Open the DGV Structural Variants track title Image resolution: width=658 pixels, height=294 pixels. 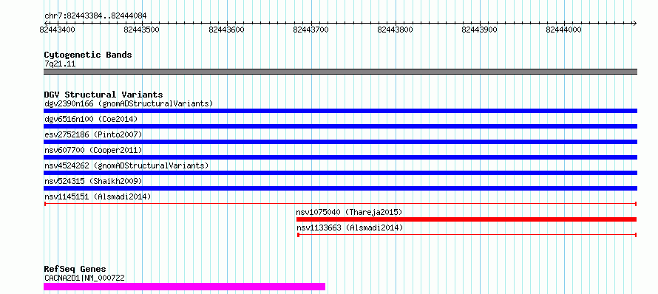tap(104, 95)
